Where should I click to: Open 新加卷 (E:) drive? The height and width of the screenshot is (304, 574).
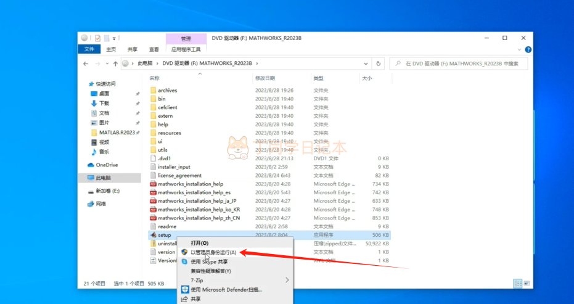pyautogui.click(x=108, y=191)
